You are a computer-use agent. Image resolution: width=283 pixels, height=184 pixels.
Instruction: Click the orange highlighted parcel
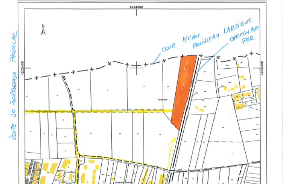tap(184, 92)
